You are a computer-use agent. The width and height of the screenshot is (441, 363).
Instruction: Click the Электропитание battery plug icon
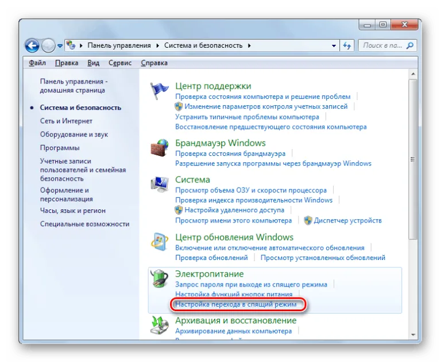pyautogui.click(x=160, y=278)
